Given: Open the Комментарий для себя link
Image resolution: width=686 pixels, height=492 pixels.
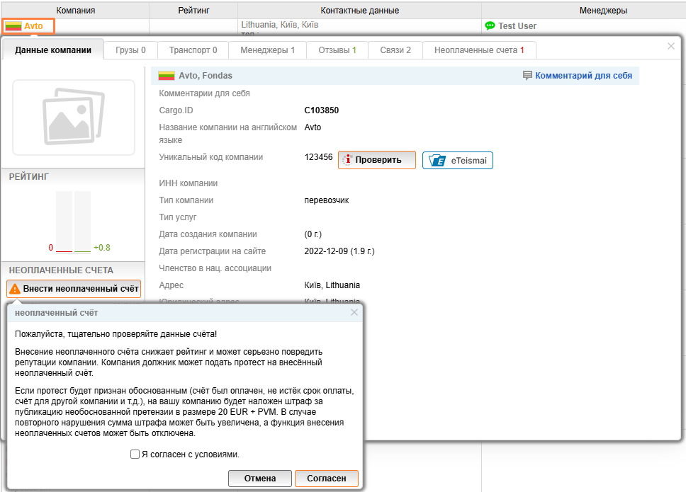Looking at the screenshot, I should point(583,76).
